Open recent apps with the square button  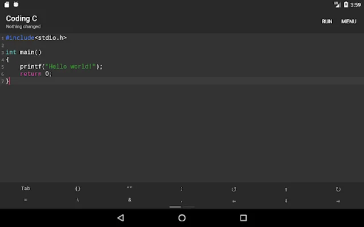pos(243,218)
